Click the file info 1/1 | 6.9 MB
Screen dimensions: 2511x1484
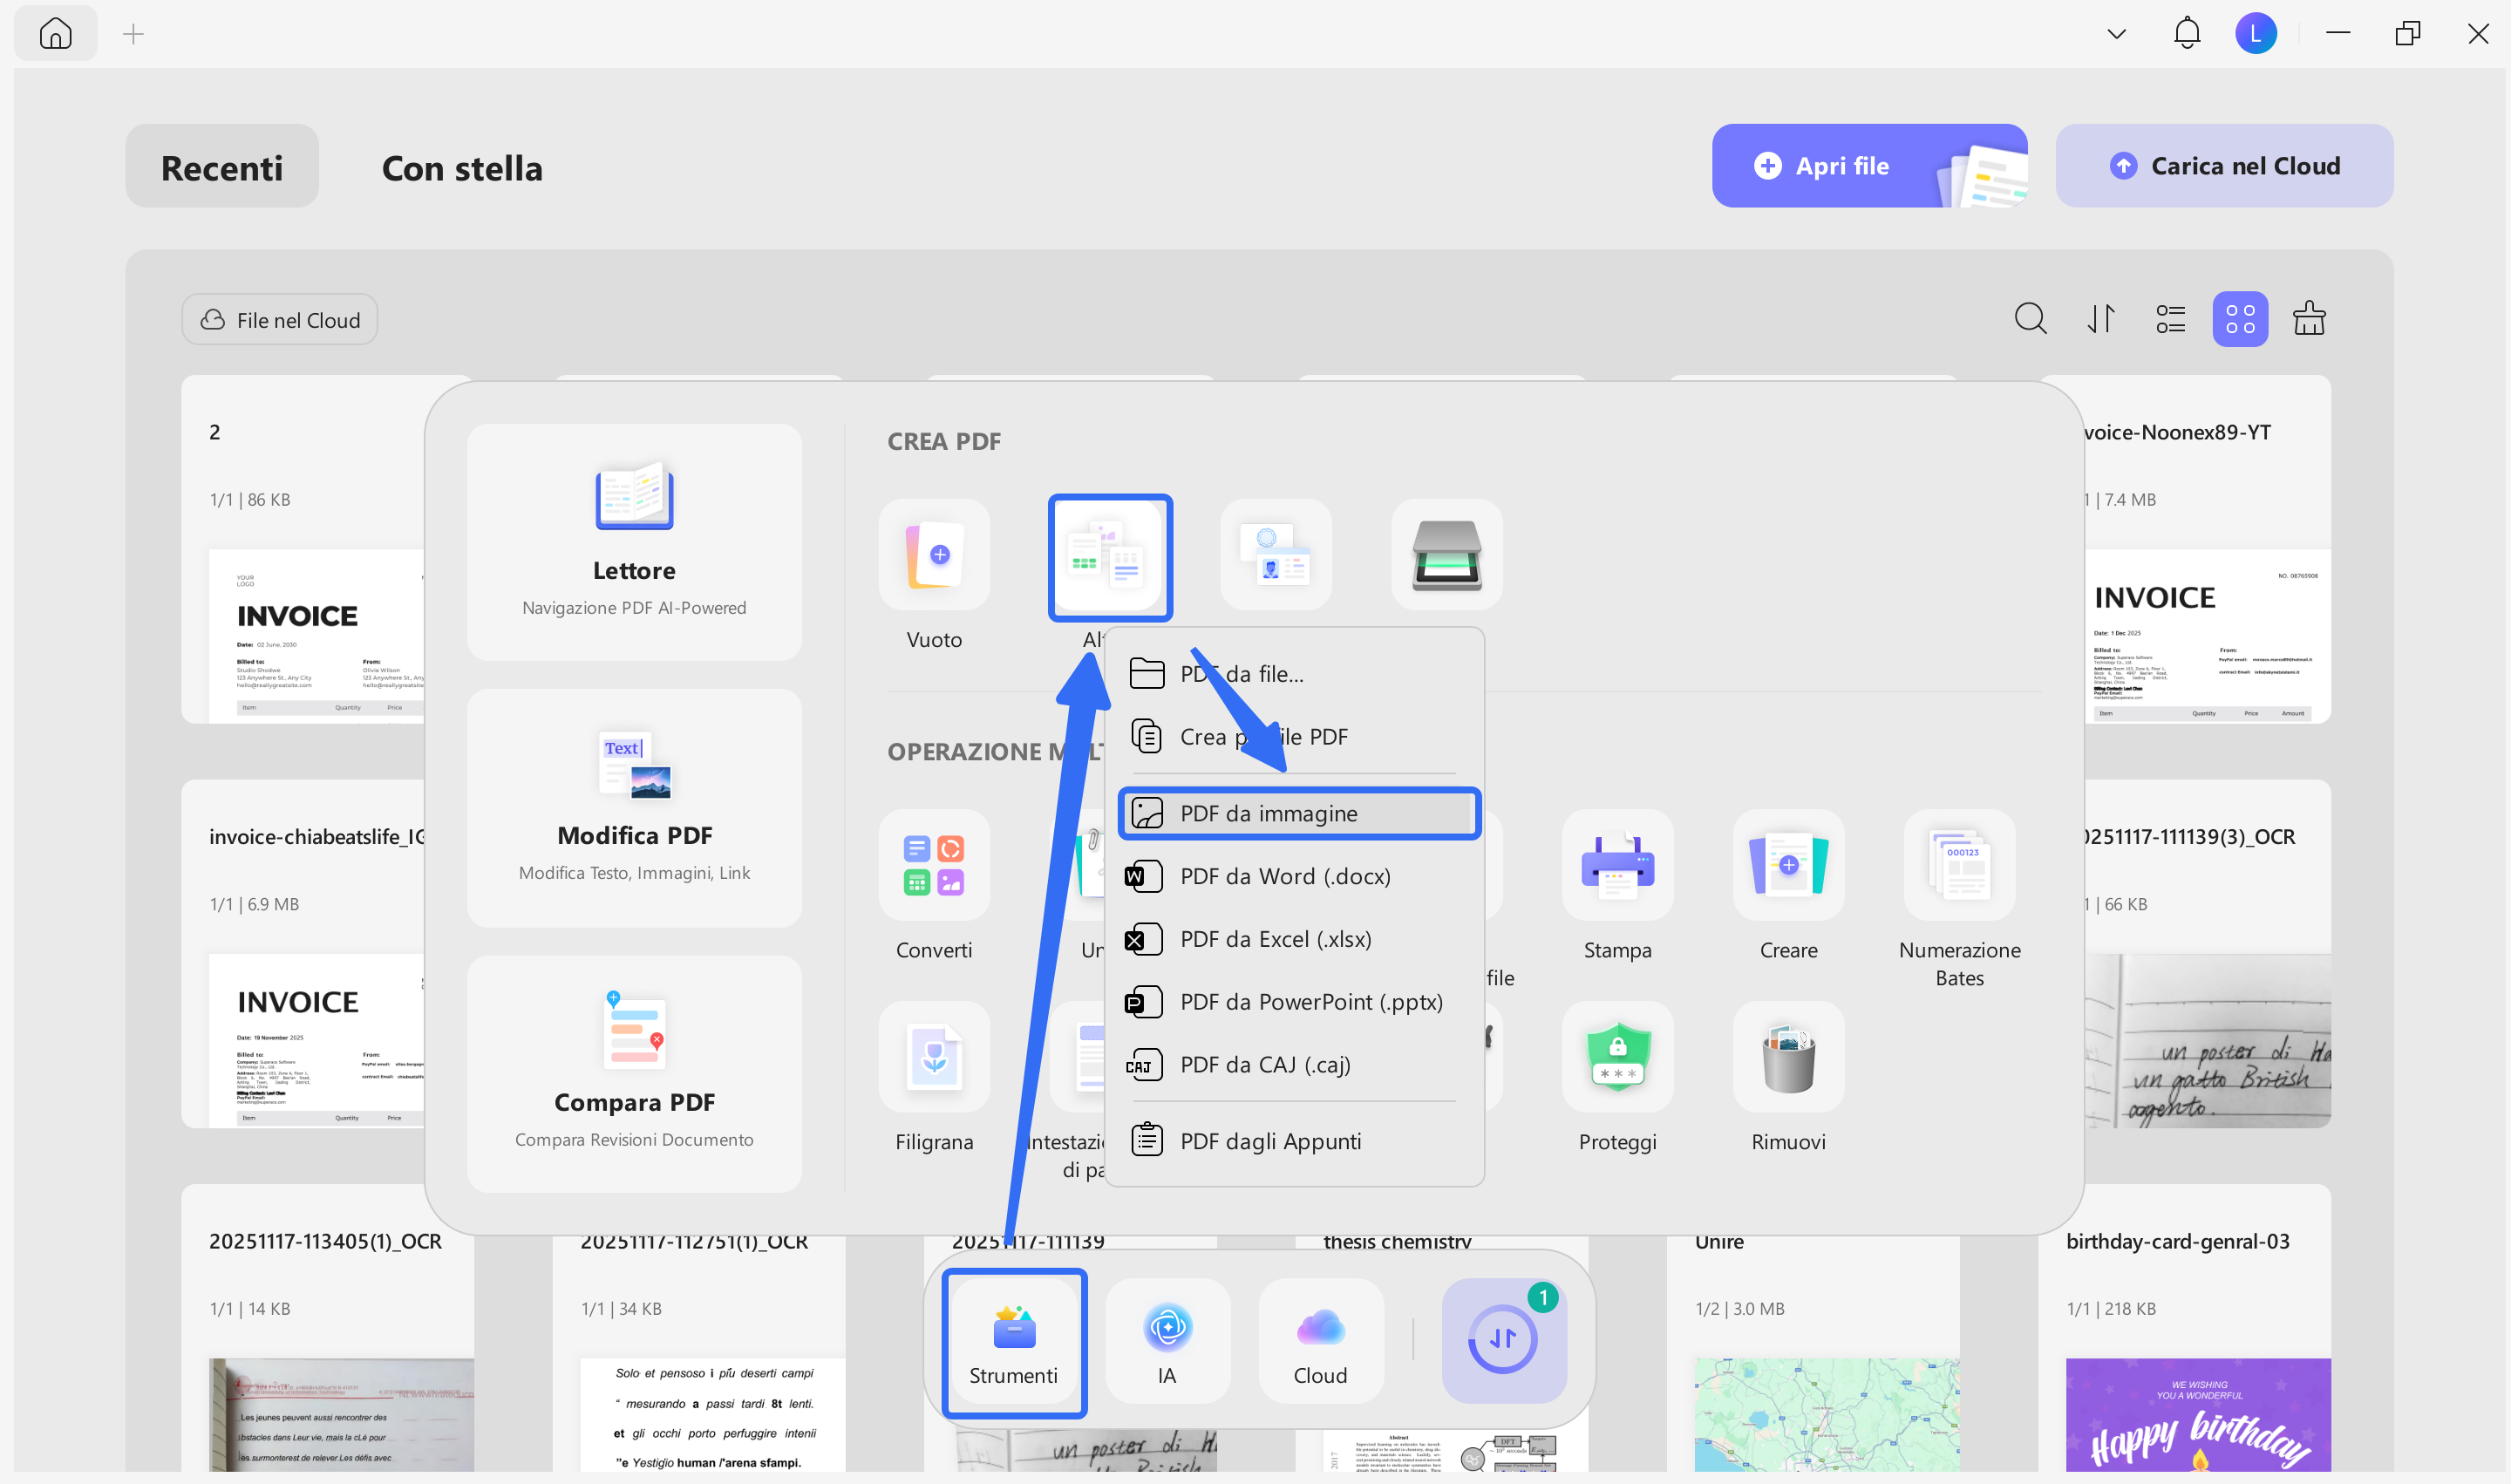coord(254,904)
